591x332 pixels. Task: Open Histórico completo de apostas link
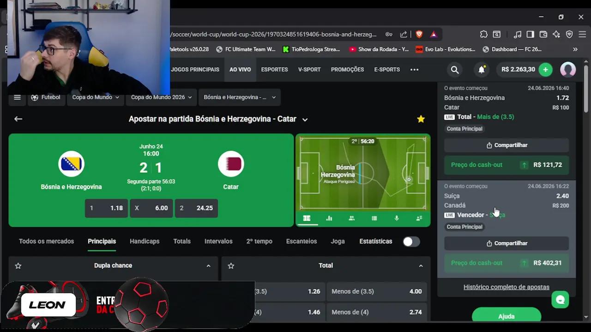[507, 287]
